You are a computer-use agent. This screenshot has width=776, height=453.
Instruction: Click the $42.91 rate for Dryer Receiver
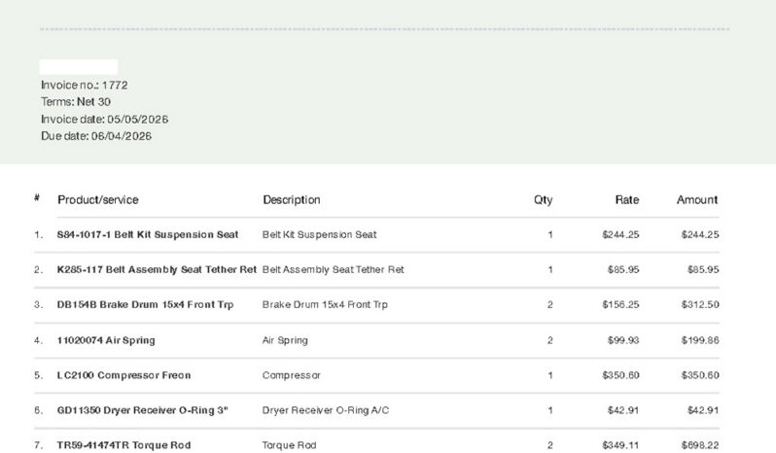(x=623, y=410)
